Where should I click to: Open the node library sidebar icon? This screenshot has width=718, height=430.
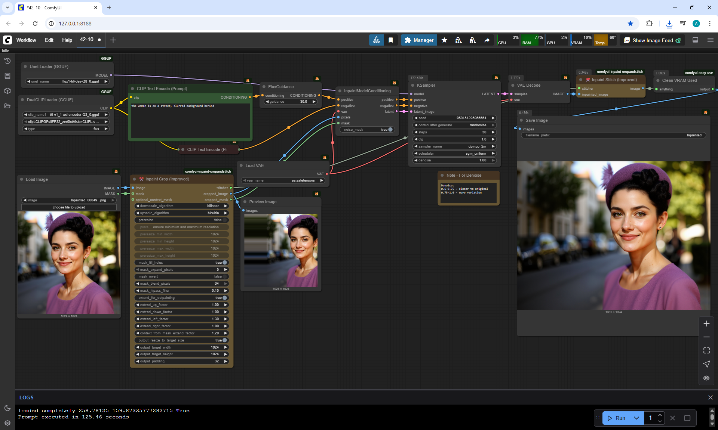click(7, 76)
